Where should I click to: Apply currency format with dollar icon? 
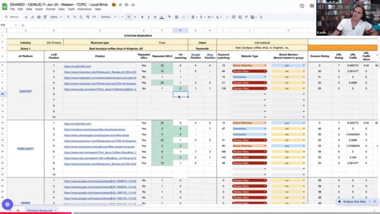(68, 17)
